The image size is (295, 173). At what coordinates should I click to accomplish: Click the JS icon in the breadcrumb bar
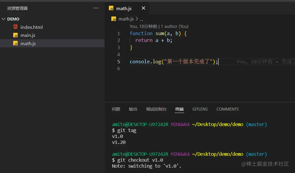[113, 18]
